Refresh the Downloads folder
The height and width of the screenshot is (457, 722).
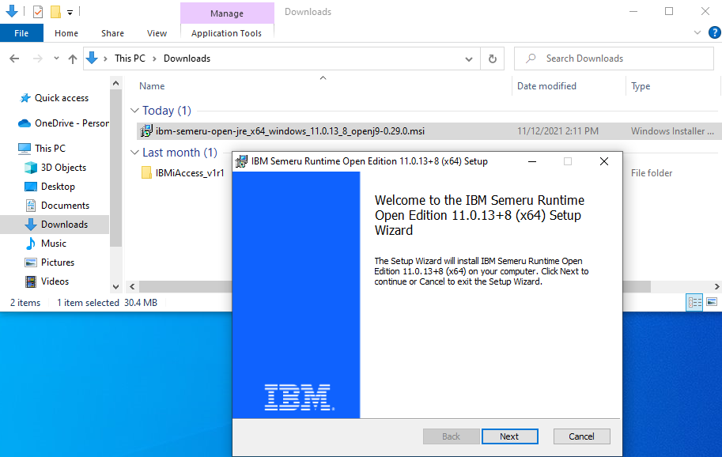[x=492, y=59]
